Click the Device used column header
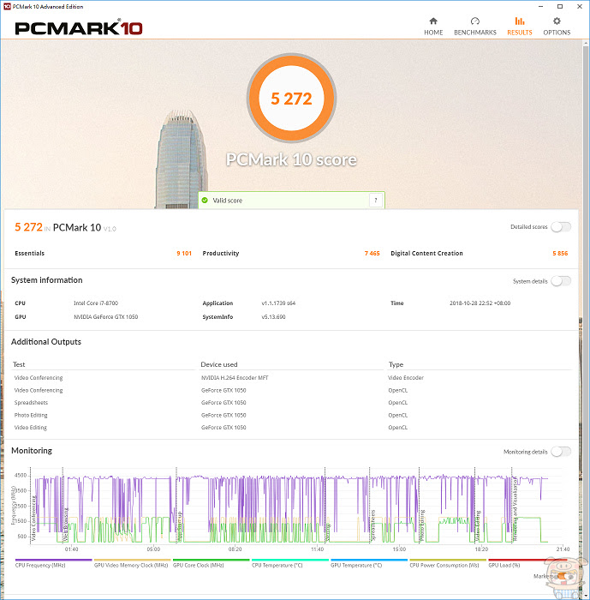The height and width of the screenshot is (600, 590). click(219, 364)
